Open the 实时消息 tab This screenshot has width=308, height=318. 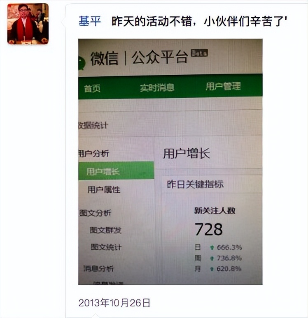click(157, 88)
